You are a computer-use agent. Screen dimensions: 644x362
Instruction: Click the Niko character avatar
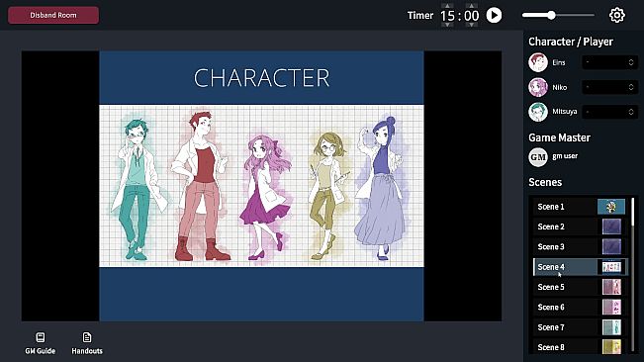538,87
